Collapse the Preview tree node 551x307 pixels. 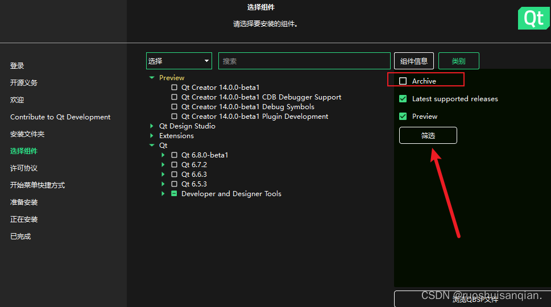(152, 78)
